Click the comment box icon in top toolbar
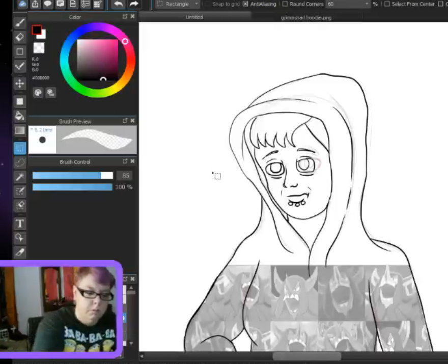 (60, 4)
